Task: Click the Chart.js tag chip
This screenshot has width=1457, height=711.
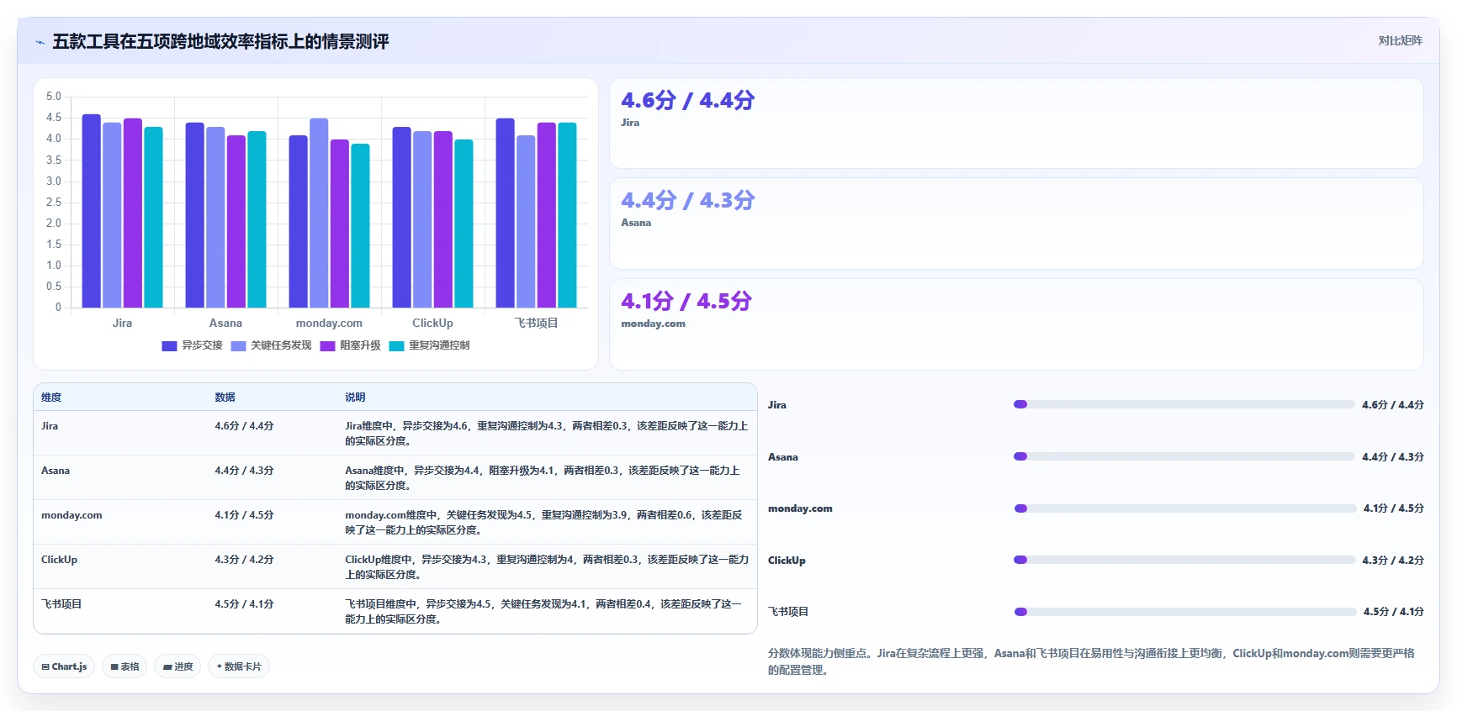Action: coord(64,666)
